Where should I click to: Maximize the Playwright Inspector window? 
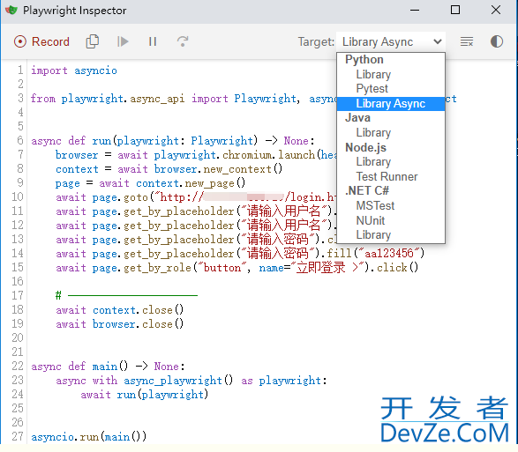click(x=455, y=10)
